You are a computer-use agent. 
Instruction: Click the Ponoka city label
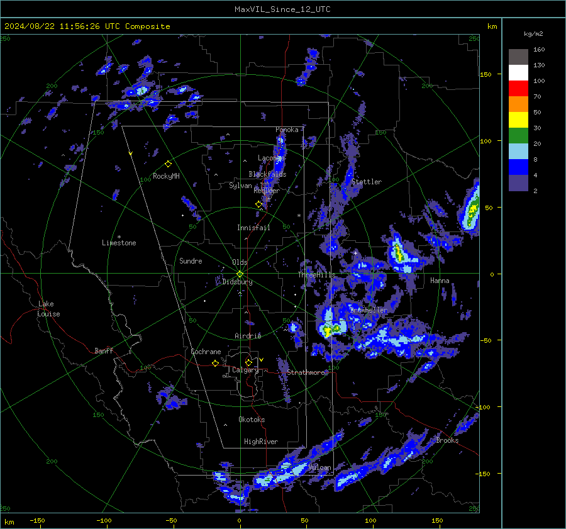coord(287,130)
